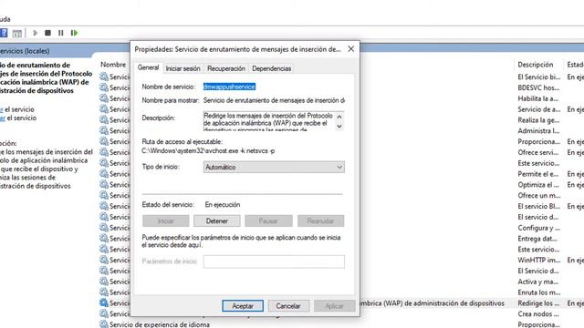
Task: Click the Restart Service green icon in toolbar
Action: click(x=74, y=33)
